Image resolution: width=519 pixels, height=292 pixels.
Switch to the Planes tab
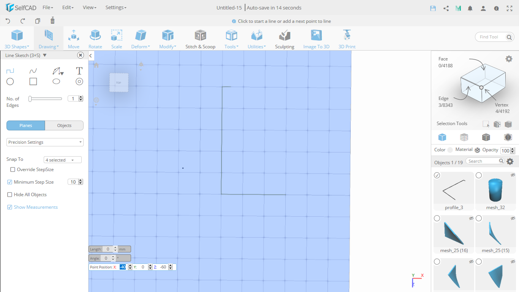[26, 125]
